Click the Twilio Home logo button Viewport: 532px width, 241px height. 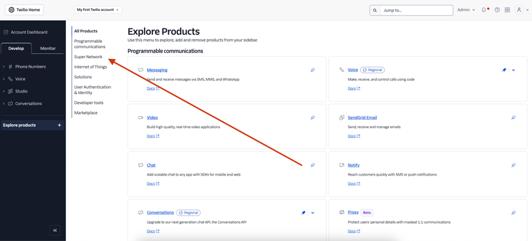[24, 10]
